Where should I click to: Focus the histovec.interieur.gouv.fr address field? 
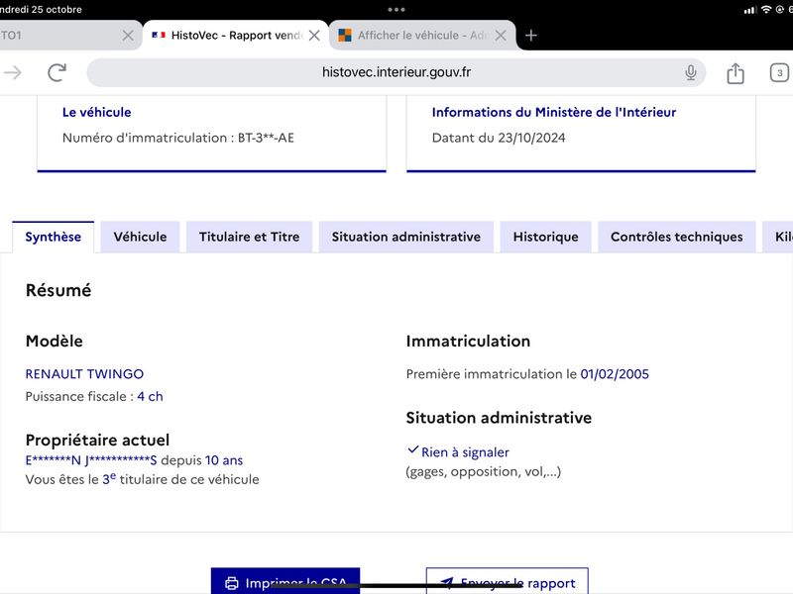pos(396,72)
